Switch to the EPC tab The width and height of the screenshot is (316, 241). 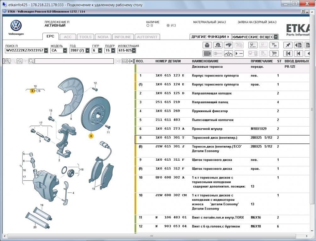point(50,36)
